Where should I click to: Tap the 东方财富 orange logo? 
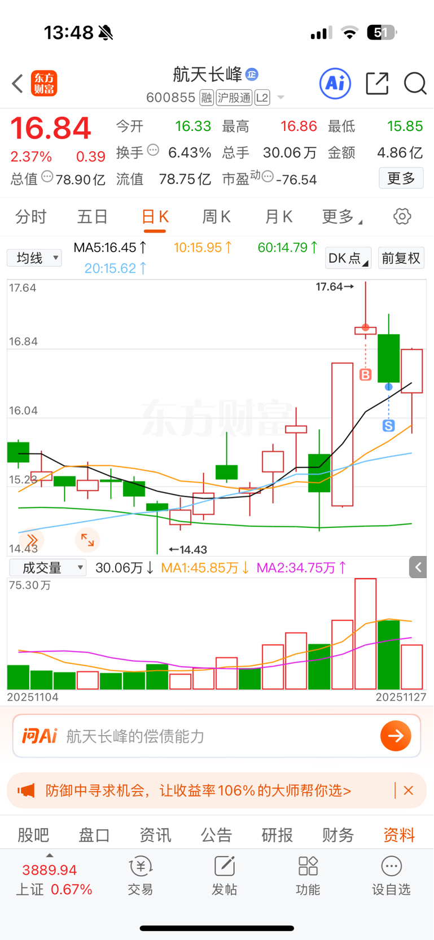pyautogui.click(x=44, y=84)
